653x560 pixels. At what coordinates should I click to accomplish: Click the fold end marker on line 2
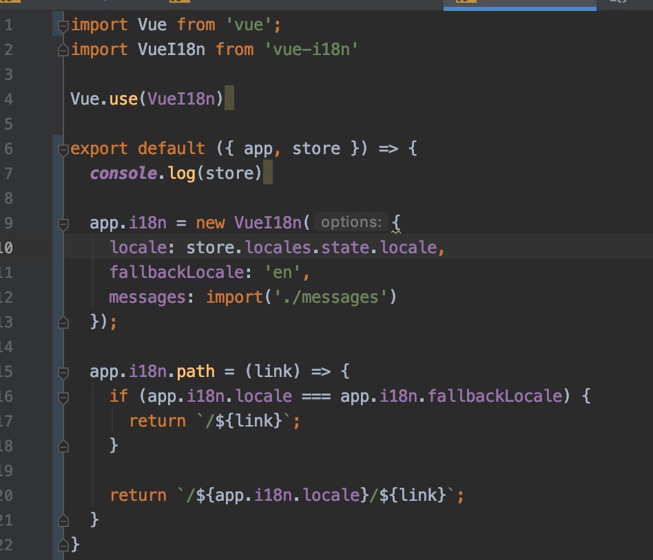(x=63, y=51)
